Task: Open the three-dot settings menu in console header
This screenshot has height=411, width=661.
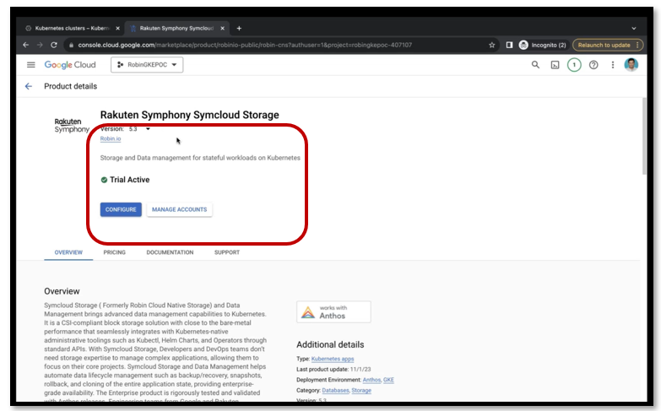Action: point(613,64)
